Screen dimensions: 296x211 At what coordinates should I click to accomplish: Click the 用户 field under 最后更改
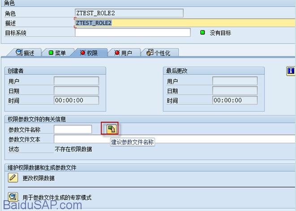click(235, 81)
